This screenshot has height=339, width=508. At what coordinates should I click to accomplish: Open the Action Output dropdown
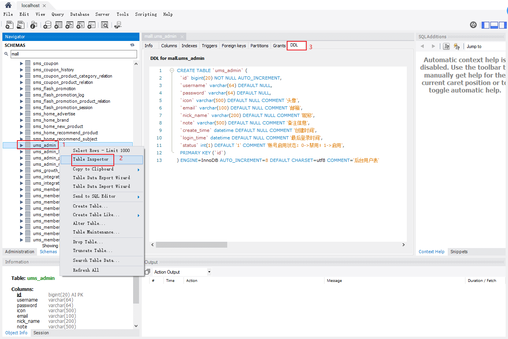point(209,272)
